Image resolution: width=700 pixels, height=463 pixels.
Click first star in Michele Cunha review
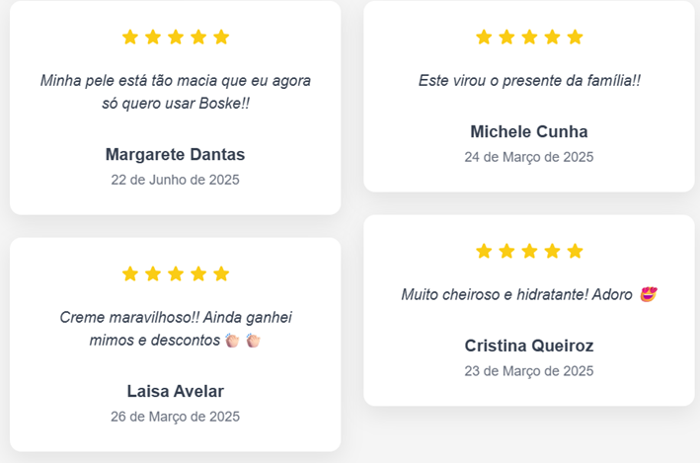tap(484, 38)
